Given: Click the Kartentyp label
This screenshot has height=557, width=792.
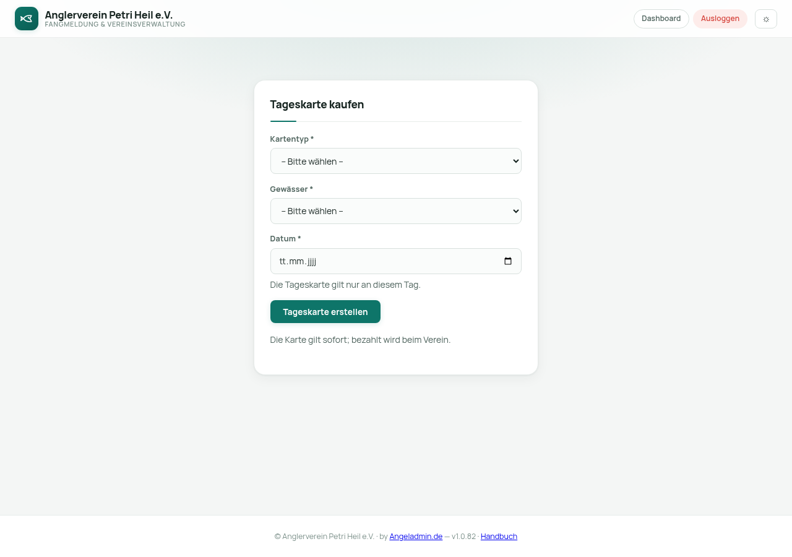Looking at the screenshot, I should tap(292, 139).
